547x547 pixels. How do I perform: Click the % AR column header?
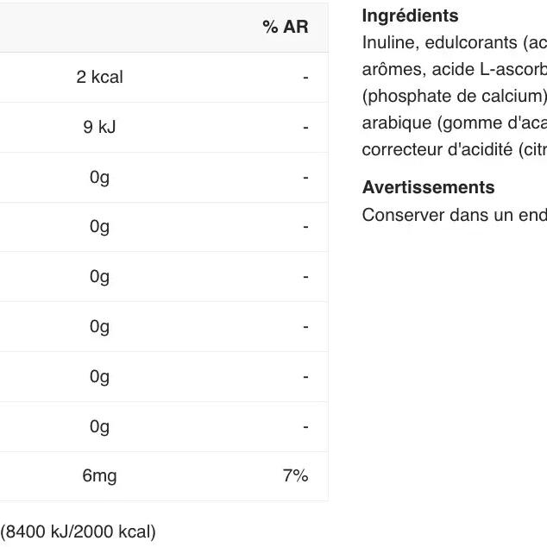click(x=285, y=27)
